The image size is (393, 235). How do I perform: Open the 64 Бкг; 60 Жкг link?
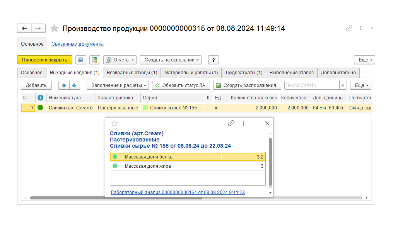coord(328,108)
